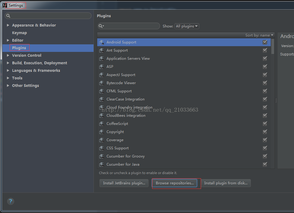Select Keymap in settings tree
The width and height of the screenshot is (294, 213).
point(20,33)
